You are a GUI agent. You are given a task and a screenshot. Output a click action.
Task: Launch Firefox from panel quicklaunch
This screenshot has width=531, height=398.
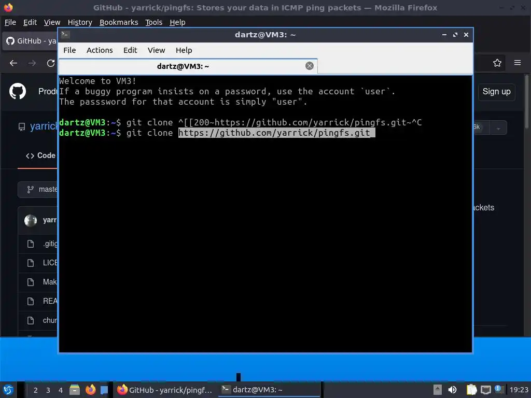90,390
